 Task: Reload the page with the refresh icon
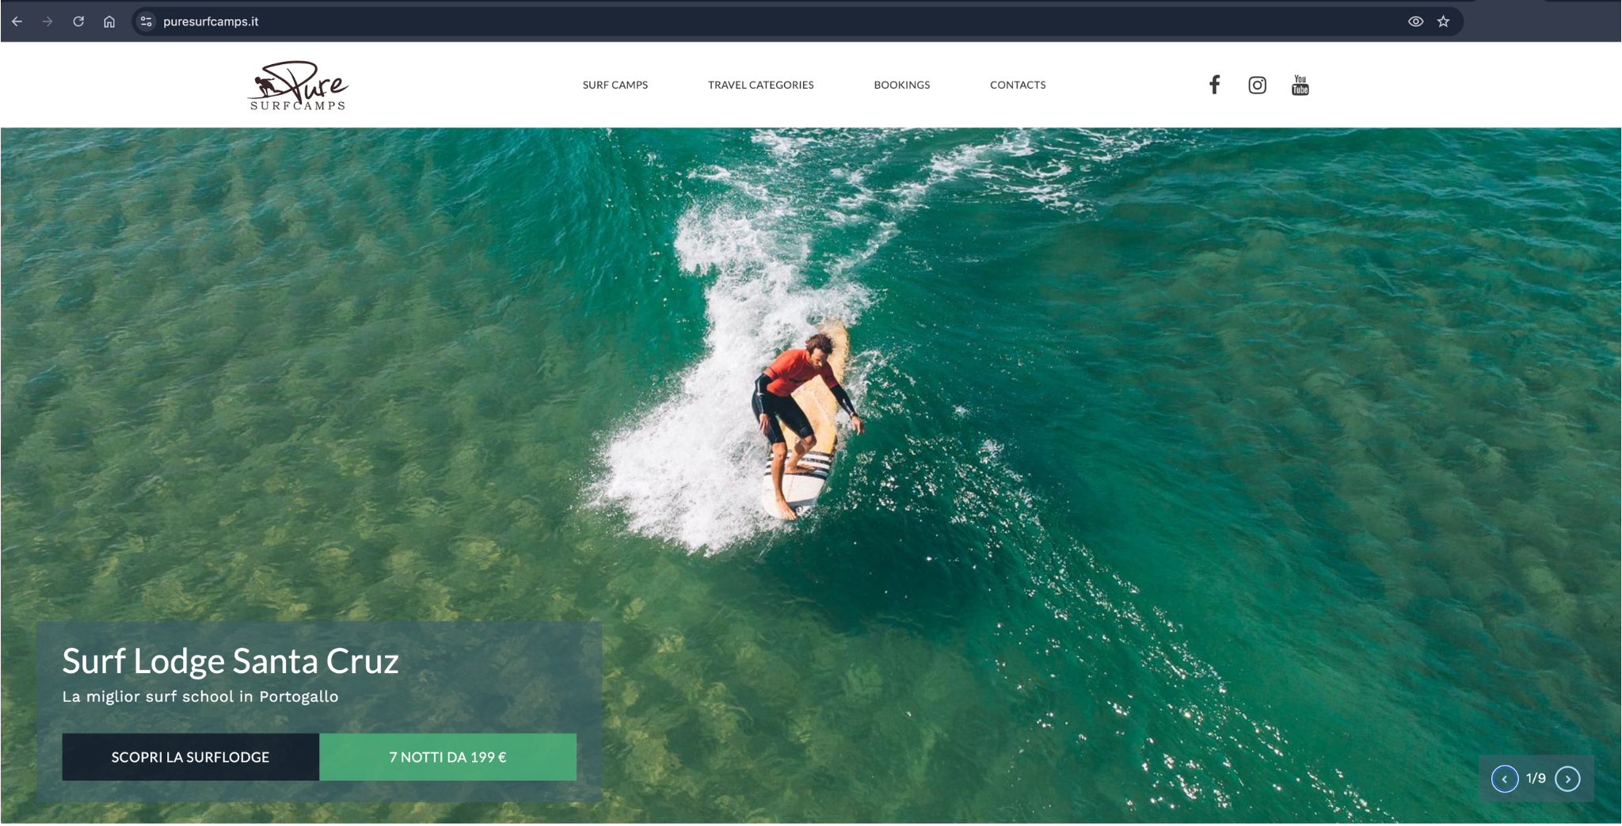pyautogui.click(x=78, y=21)
